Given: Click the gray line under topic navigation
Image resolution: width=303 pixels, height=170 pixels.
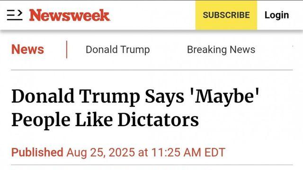Looking at the screenshot, I should click(152, 70).
